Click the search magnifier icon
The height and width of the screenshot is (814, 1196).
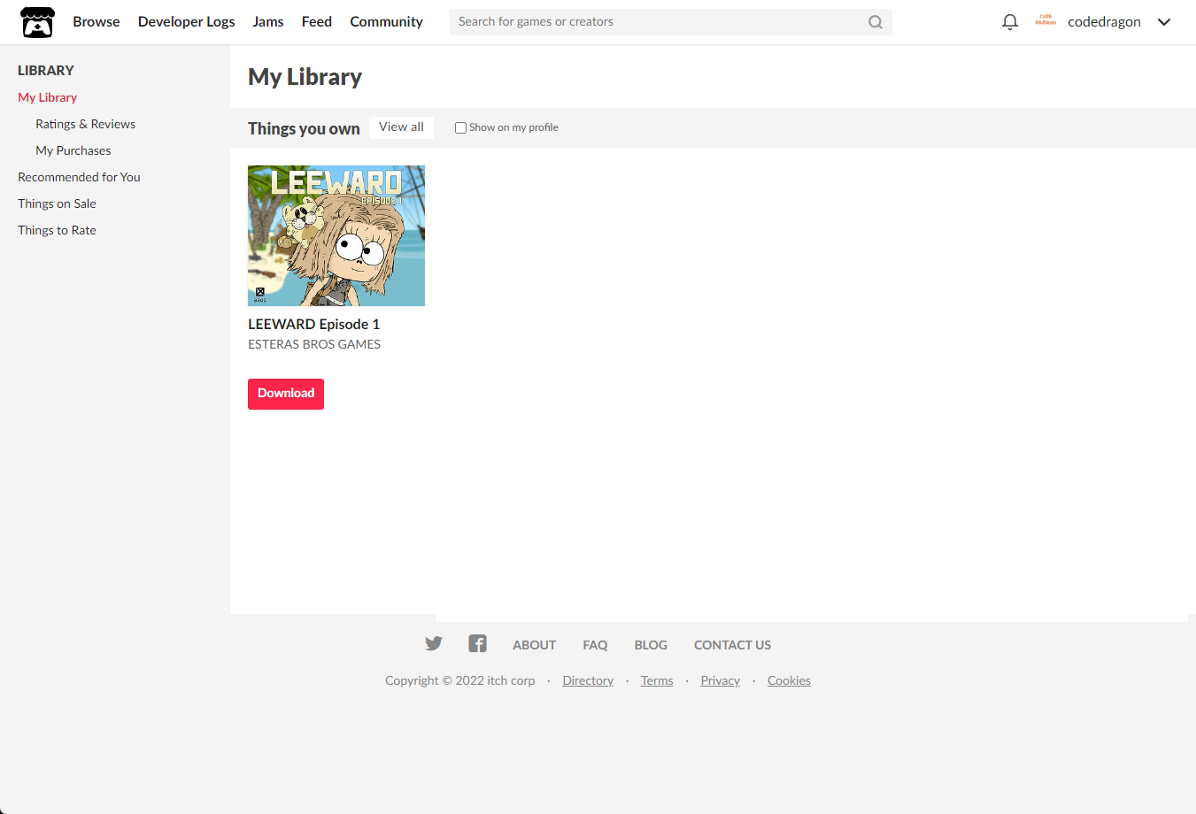[x=875, y=22]
